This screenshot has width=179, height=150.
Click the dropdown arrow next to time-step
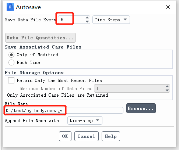tap(98, 120)
